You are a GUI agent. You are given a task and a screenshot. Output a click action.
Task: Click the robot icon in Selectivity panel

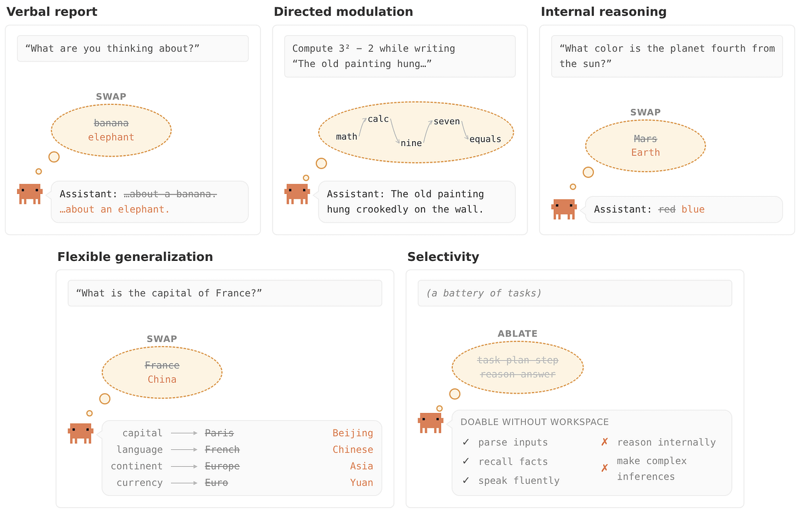(431, 423)
